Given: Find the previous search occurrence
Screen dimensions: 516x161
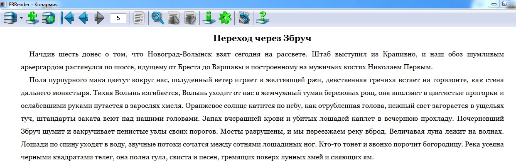Looking at the screenshot, I should (174, 18).
